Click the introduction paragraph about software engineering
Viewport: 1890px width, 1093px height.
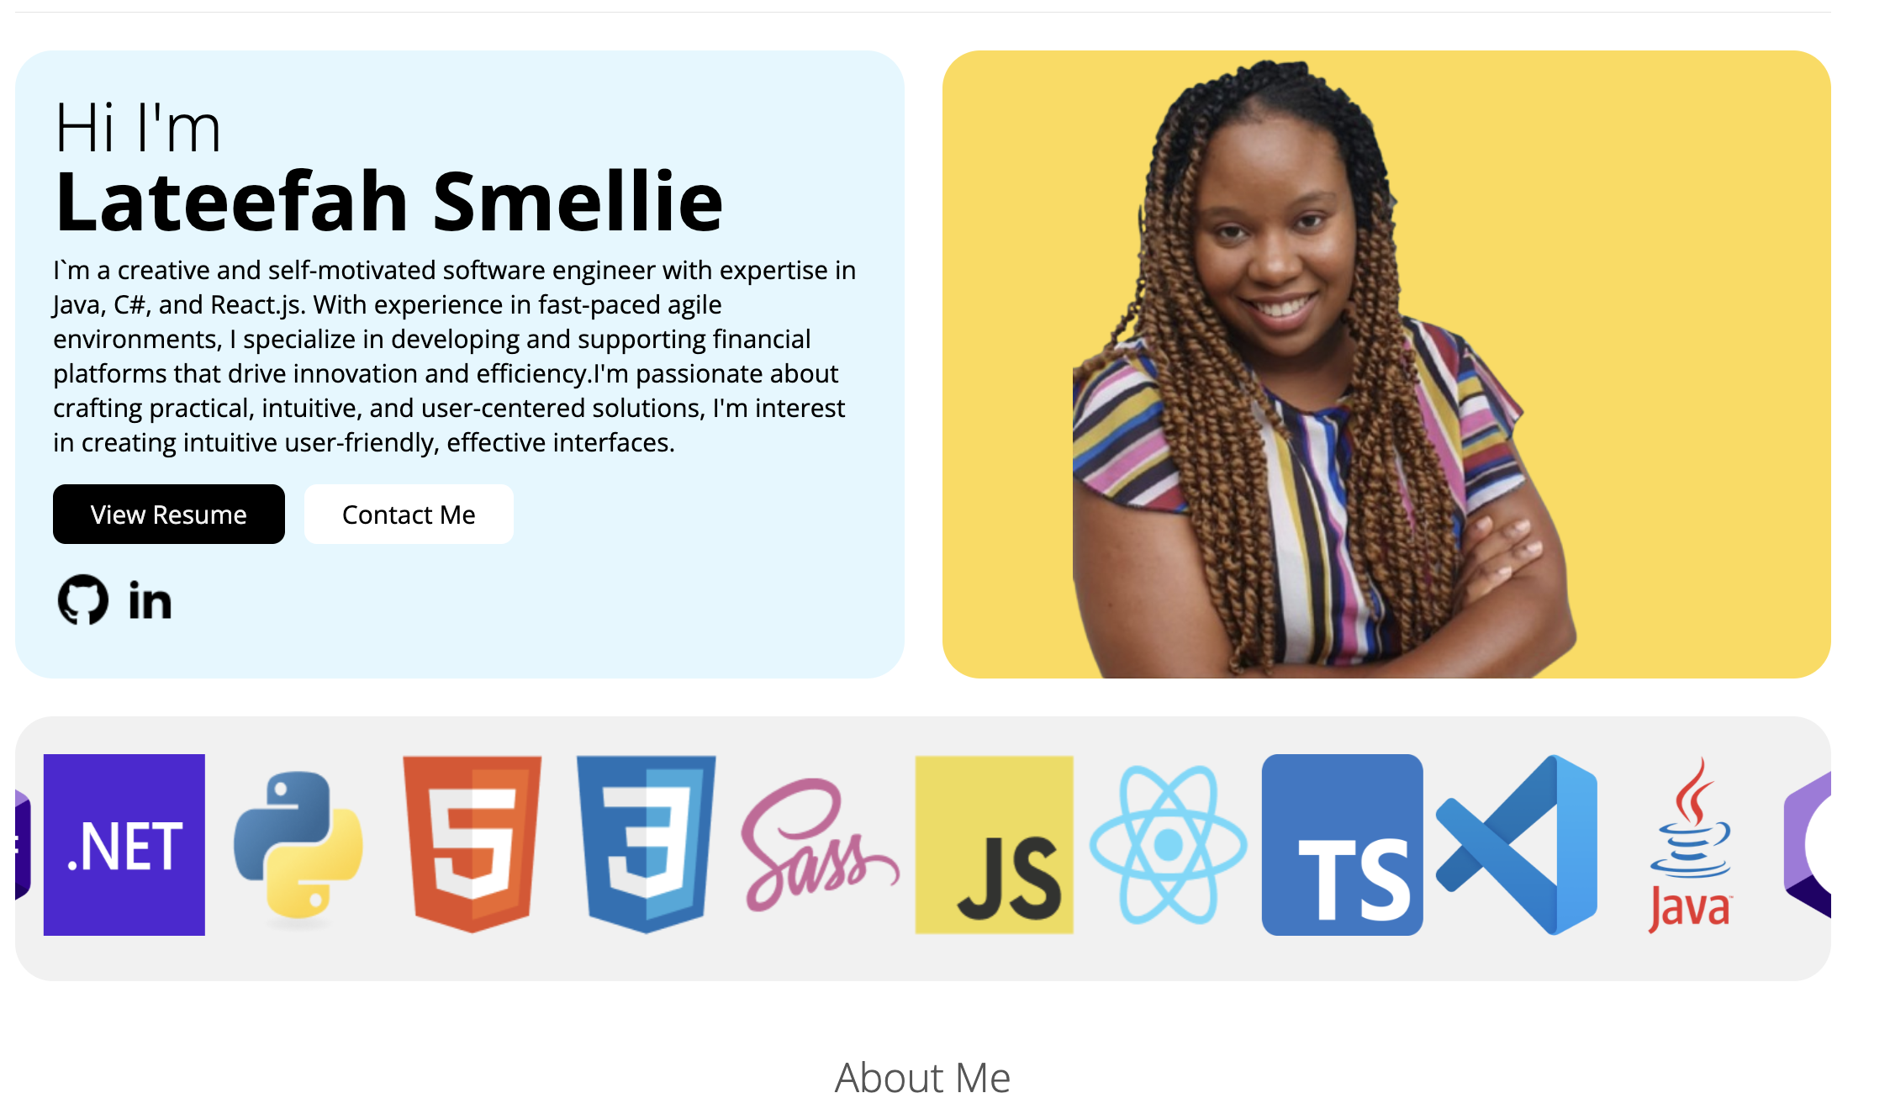[x=455, y=356]
